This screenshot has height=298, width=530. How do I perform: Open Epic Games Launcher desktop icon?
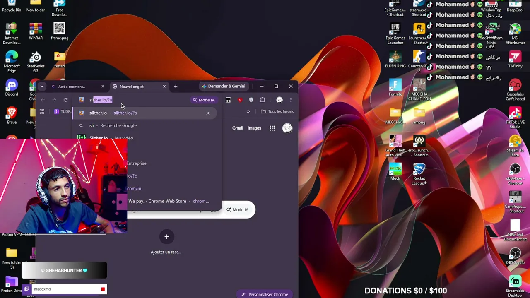(395, 34)
